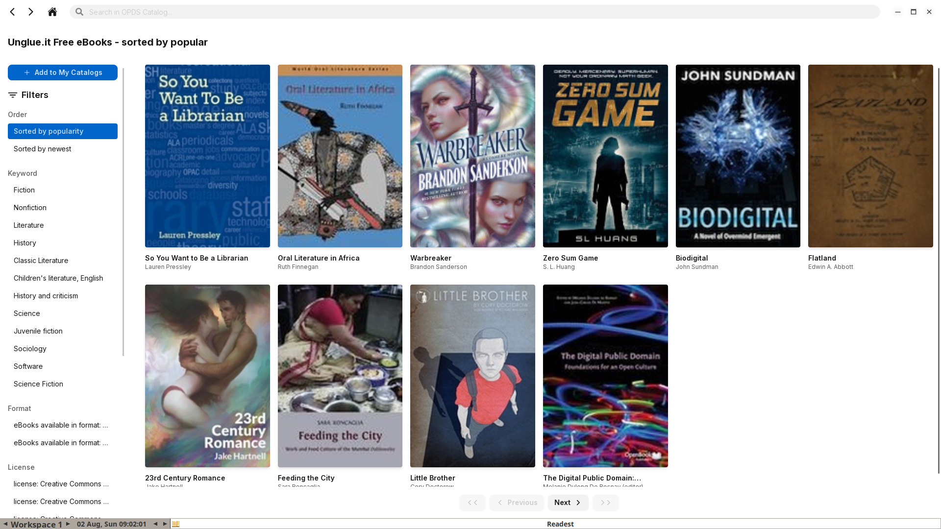Click the filters sidebar scrollbar
Image resolution: width=941 pixels, height=529 pixels.
click(x=123, y=212)
